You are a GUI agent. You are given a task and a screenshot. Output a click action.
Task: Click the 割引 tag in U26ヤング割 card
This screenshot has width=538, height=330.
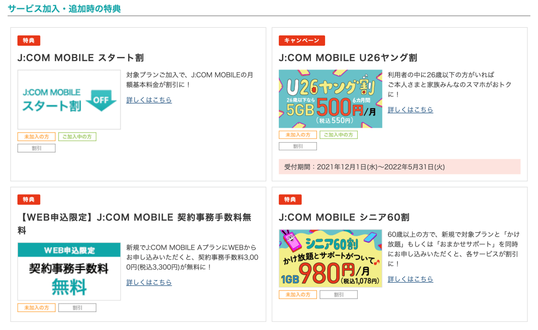(x=298, y=146)
